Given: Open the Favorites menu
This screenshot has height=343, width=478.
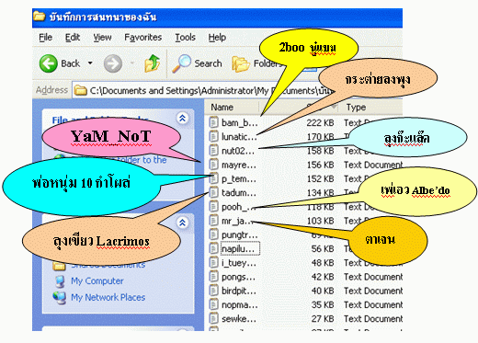Looking at the screenshot, I should pos(142,38).
